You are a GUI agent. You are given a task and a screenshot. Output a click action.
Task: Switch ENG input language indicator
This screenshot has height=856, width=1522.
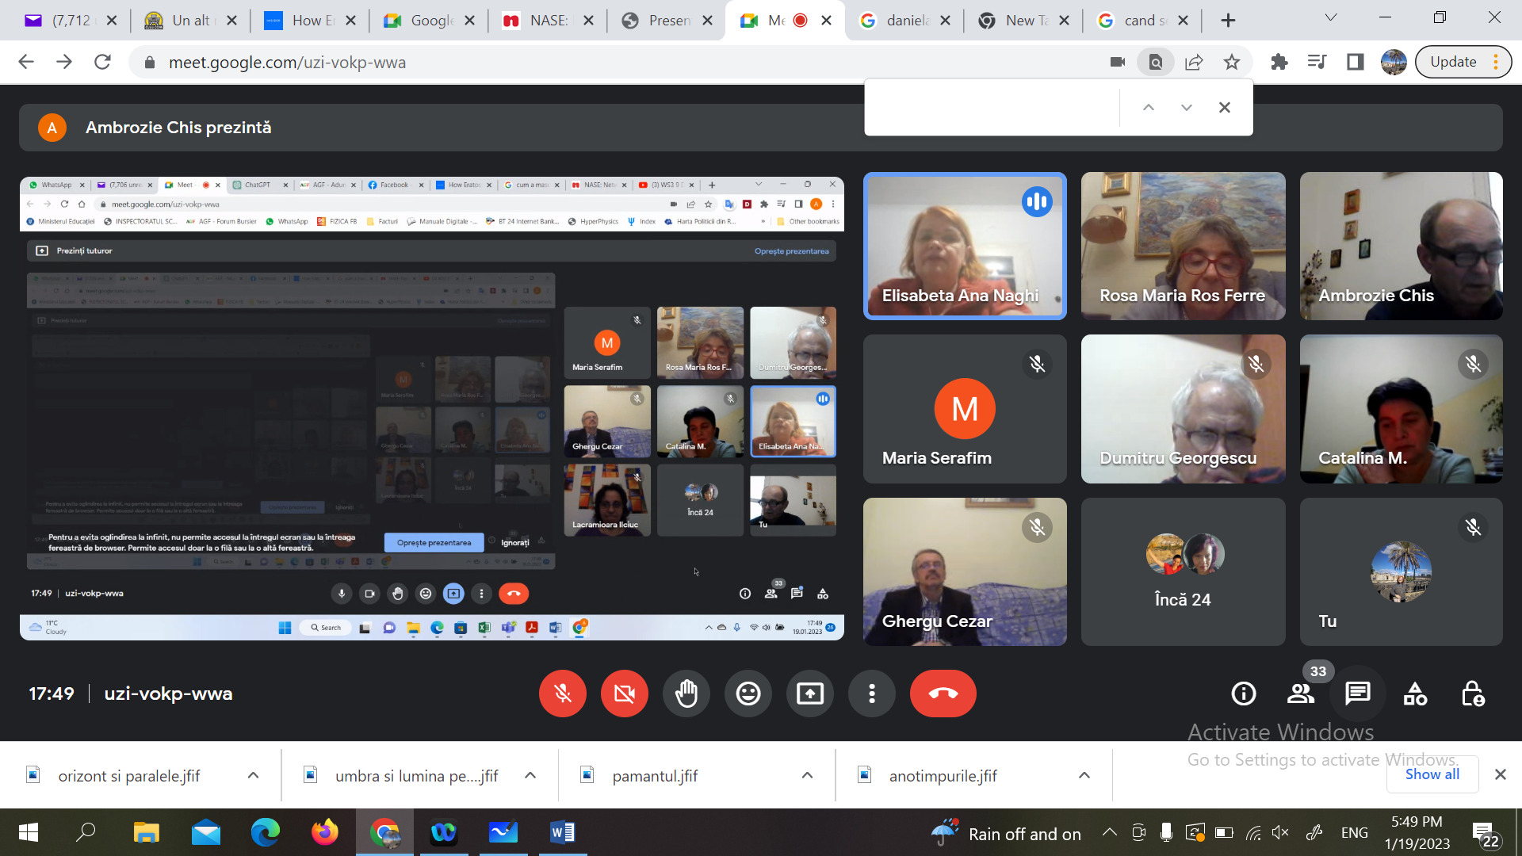[1354, 832]
